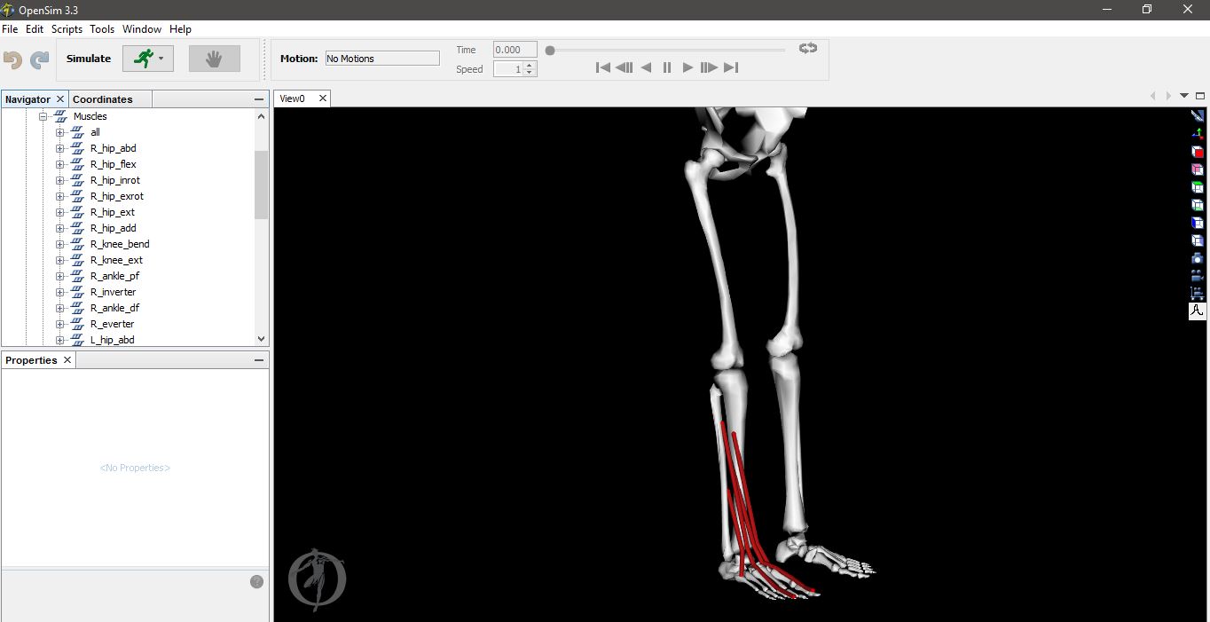Click the green running-man Simulate button
This screenshot has width=1210, height=622.
pos(144,59)
